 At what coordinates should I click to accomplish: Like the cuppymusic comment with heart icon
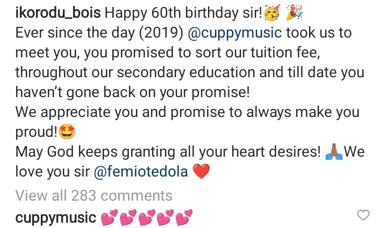pos(363,215)
